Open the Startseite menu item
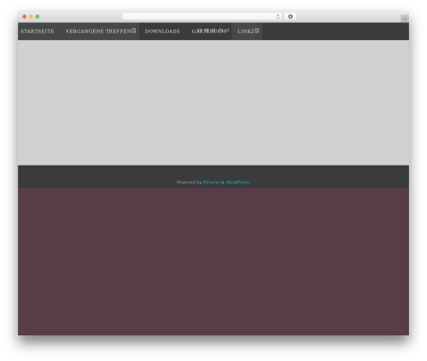The height and width of the screenshot is (361, 427). (x=38, y=32)
